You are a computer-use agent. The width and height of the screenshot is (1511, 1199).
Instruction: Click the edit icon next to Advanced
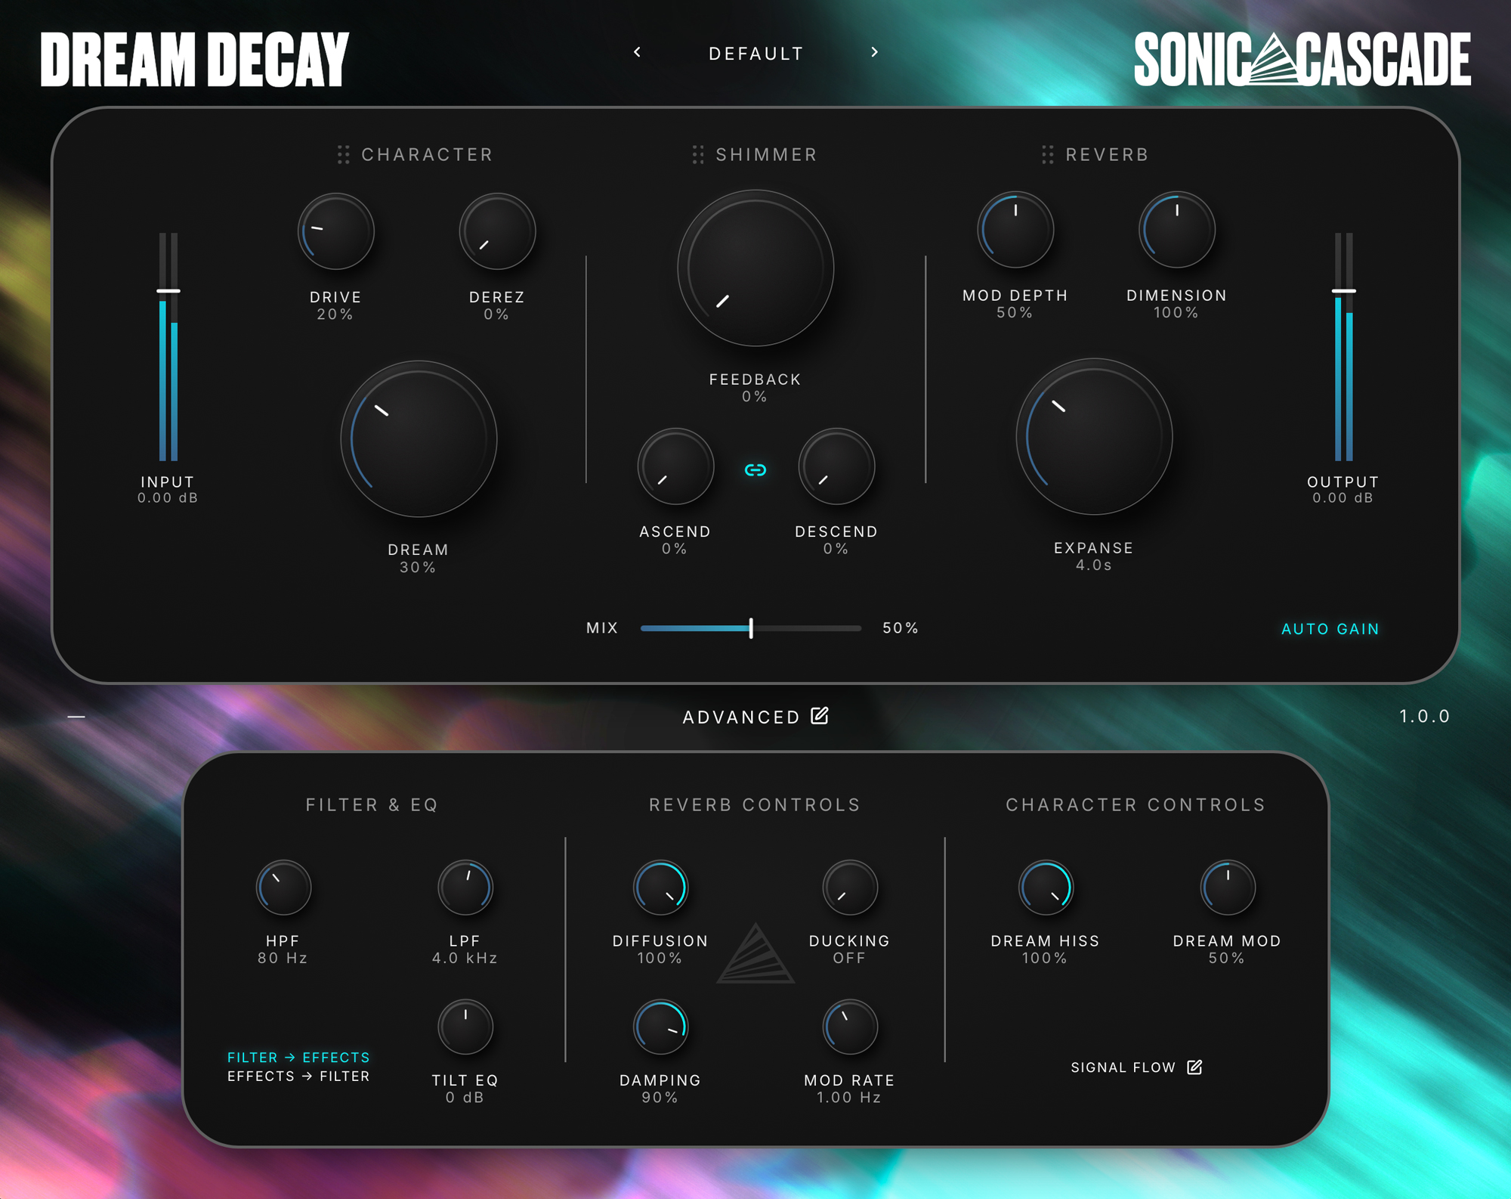coord(820,715)
